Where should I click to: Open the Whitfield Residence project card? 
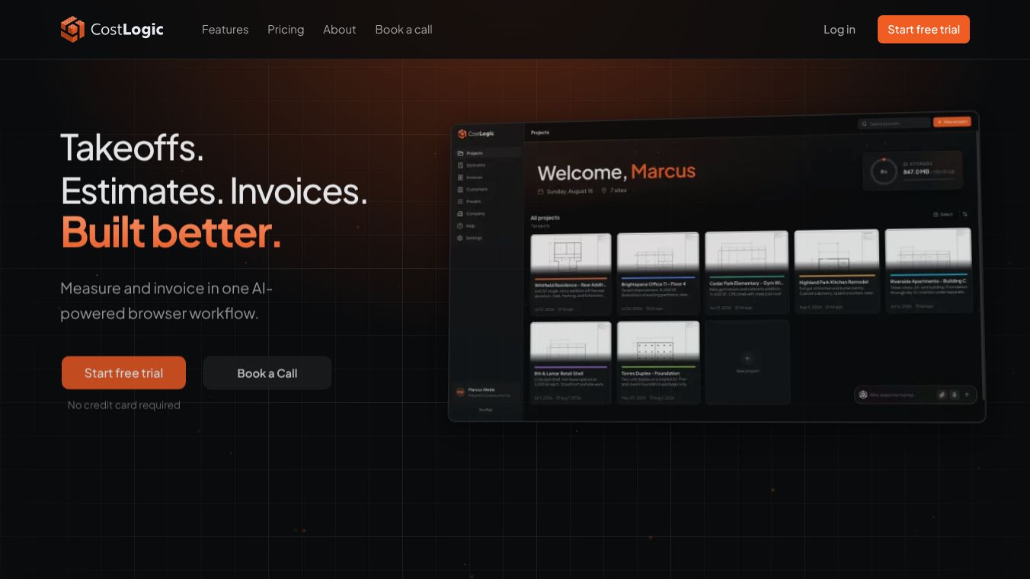pos(571,275)
